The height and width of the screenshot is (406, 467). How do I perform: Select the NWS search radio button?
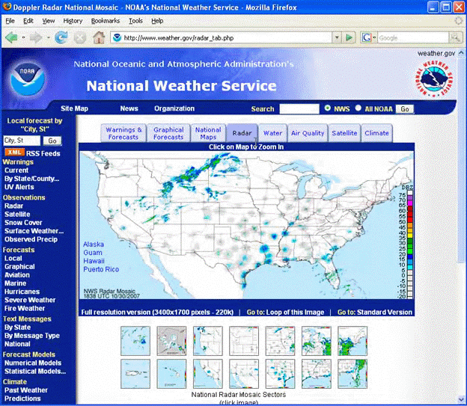327,108
